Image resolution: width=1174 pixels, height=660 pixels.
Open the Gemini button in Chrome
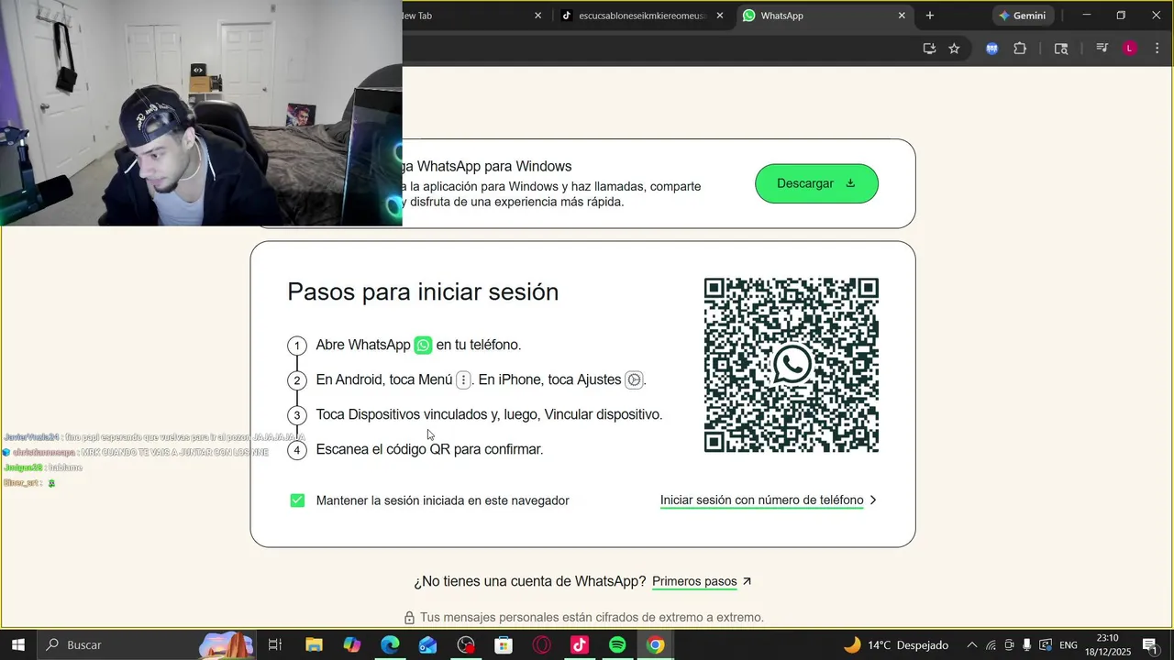click(1023, 16)
